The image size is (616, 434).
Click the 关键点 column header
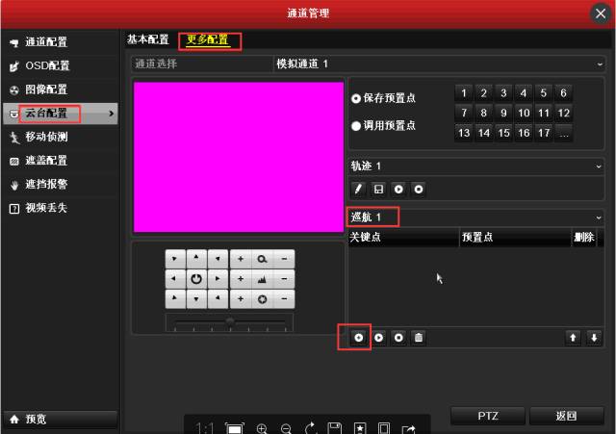404,238
